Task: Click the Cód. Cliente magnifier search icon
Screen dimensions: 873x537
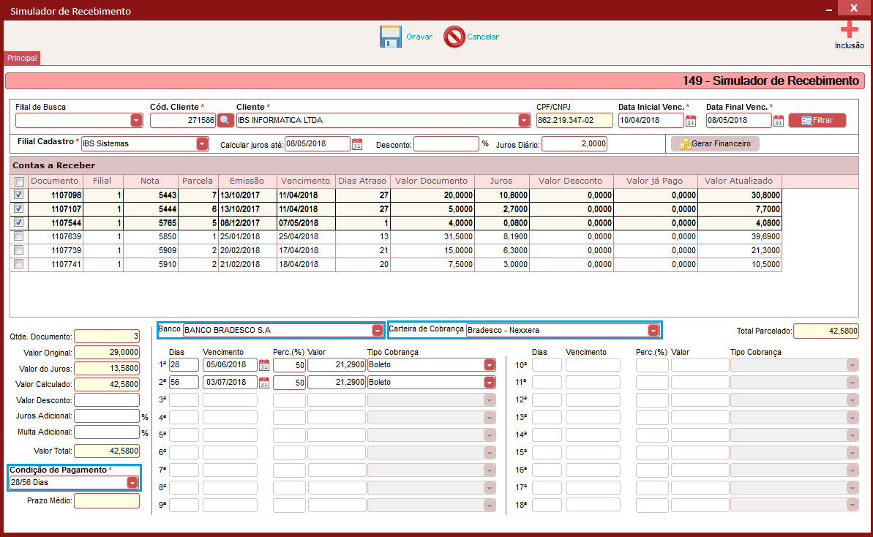Action: pyautogui.click(x=225, y=120)
